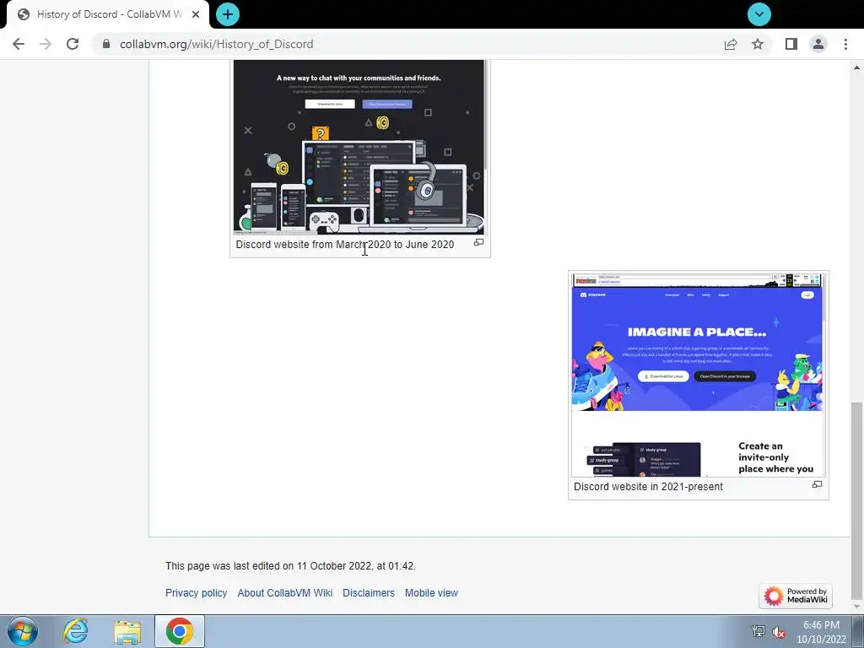The image size is (864, 648).
Task: Bookmark this page with the star icon
Action: click(758, 44)
